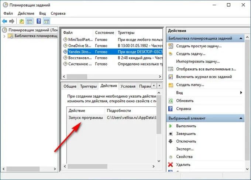
Task: Click the task list horizontal scrollbar thumb
Action: click(x=77, y=77)
